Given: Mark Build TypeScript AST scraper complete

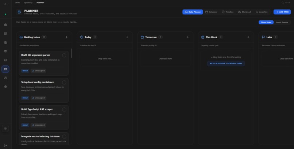Looking at the screenshot, I should click(x=64, y=110).
